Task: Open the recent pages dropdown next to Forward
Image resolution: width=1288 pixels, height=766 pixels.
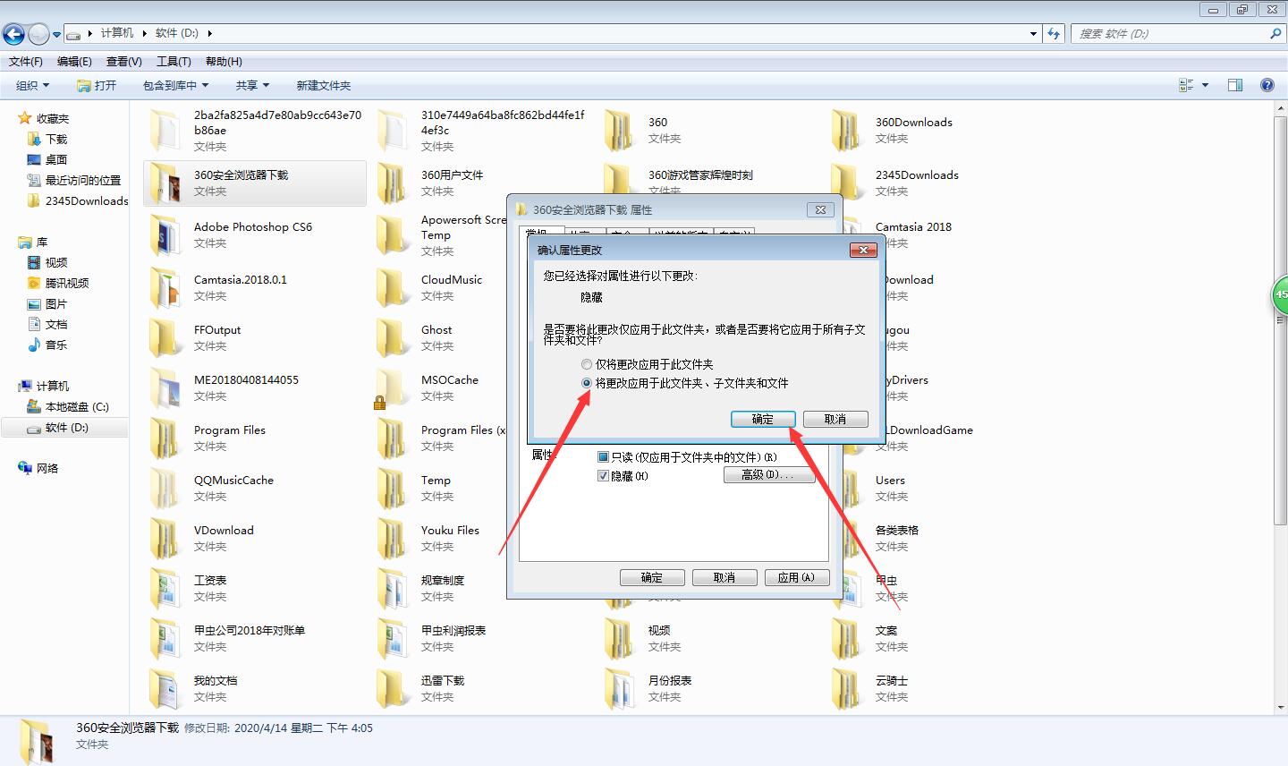Action: 56,35
